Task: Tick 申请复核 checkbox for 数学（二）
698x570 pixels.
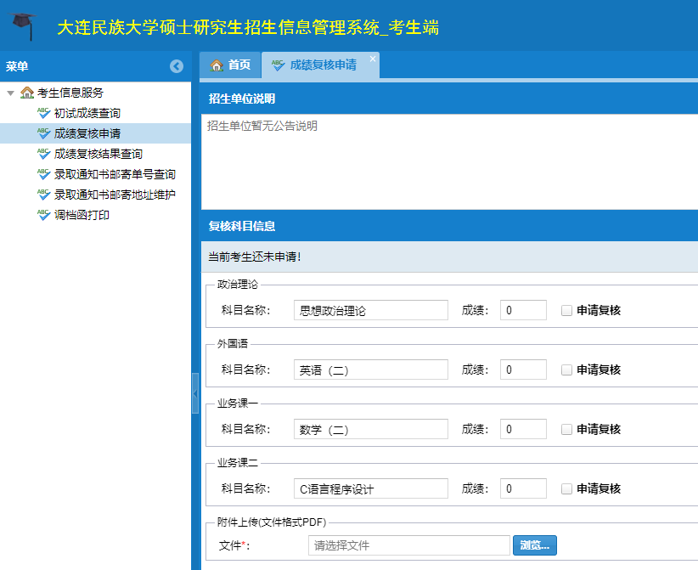Action: coord(566,429)
